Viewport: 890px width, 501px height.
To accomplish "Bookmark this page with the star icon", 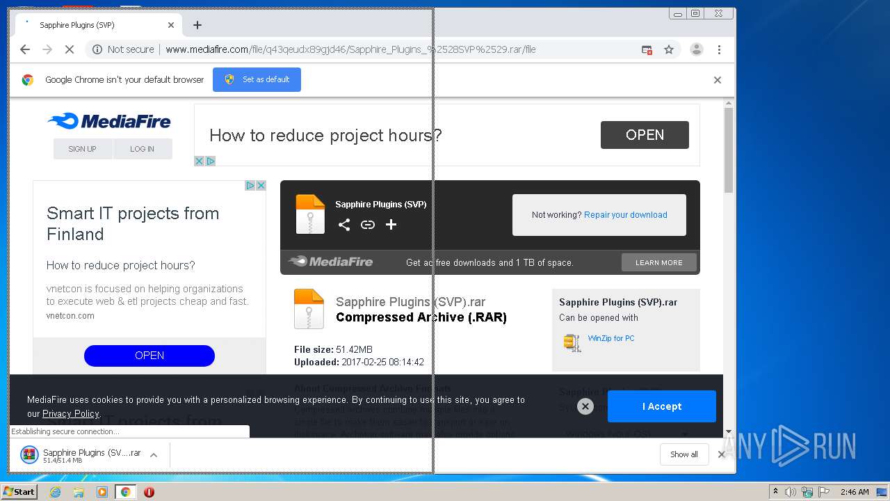I will coord(669,49).
